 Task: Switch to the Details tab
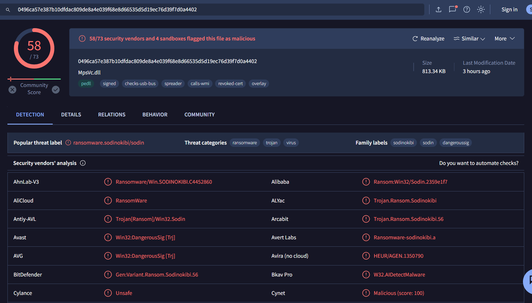pyautogui.click(x=71, y=114)
